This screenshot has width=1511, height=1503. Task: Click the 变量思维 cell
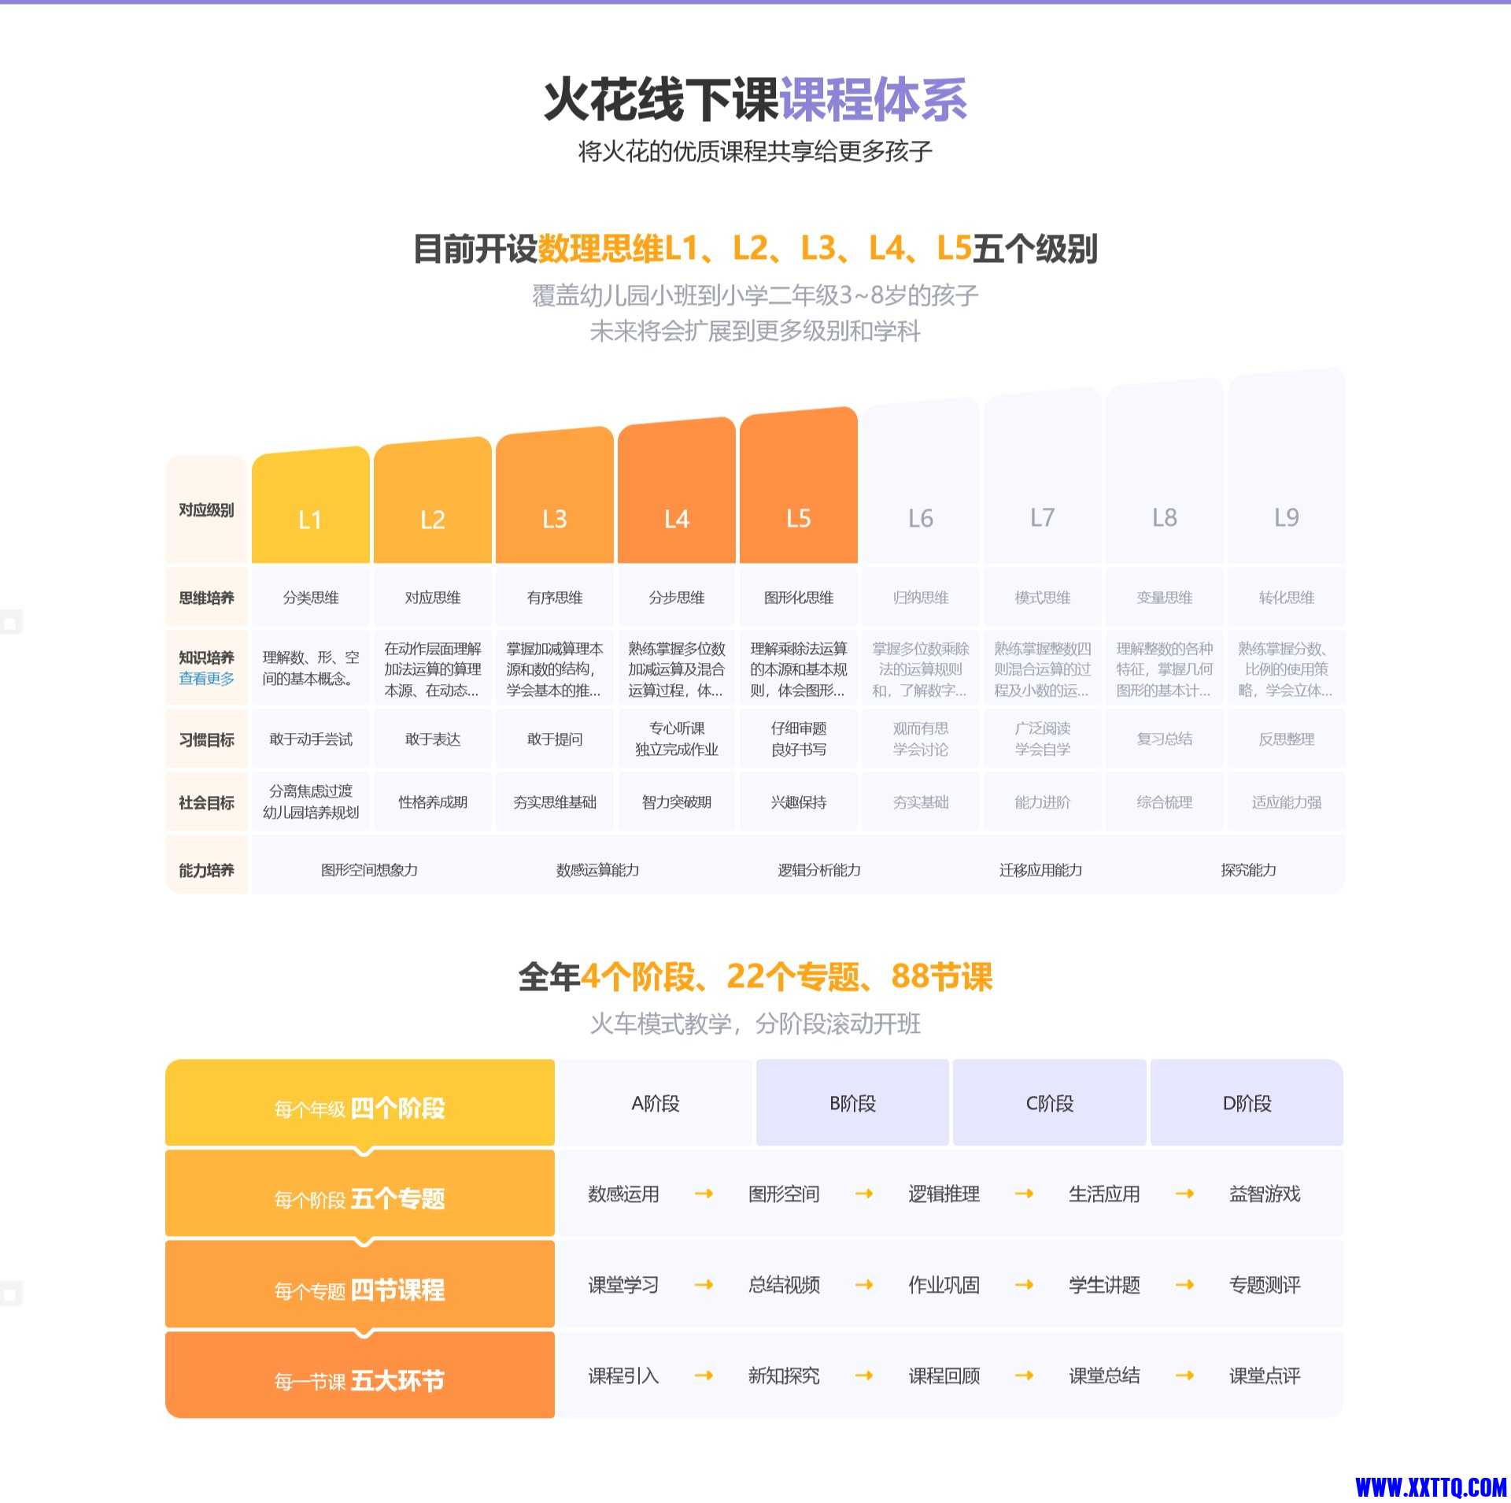(x=1165, y=598)
